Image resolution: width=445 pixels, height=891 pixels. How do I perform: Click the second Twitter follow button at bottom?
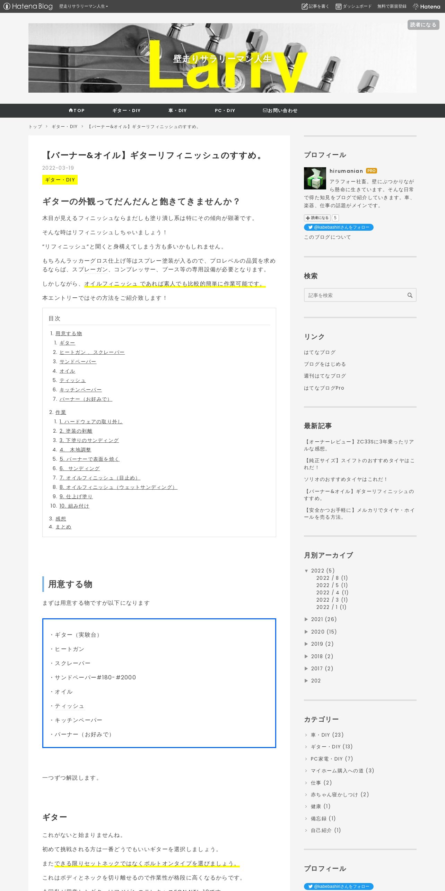[x=339, y=886]
